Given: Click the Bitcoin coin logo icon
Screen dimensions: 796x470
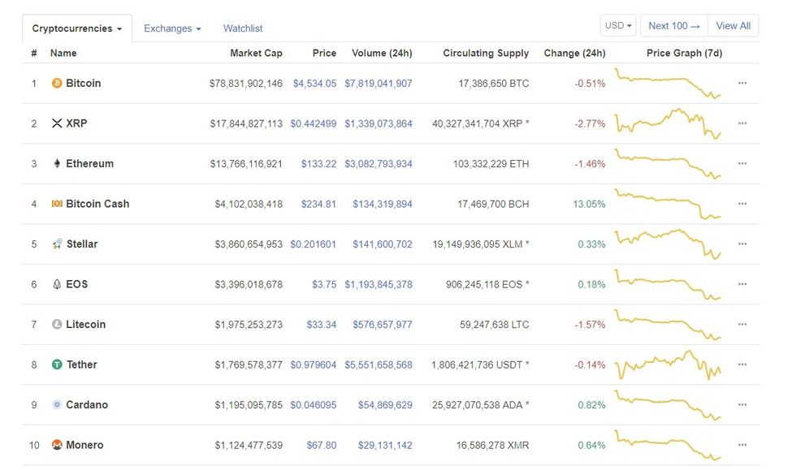Looking at the screenshot, I should 57,84.
